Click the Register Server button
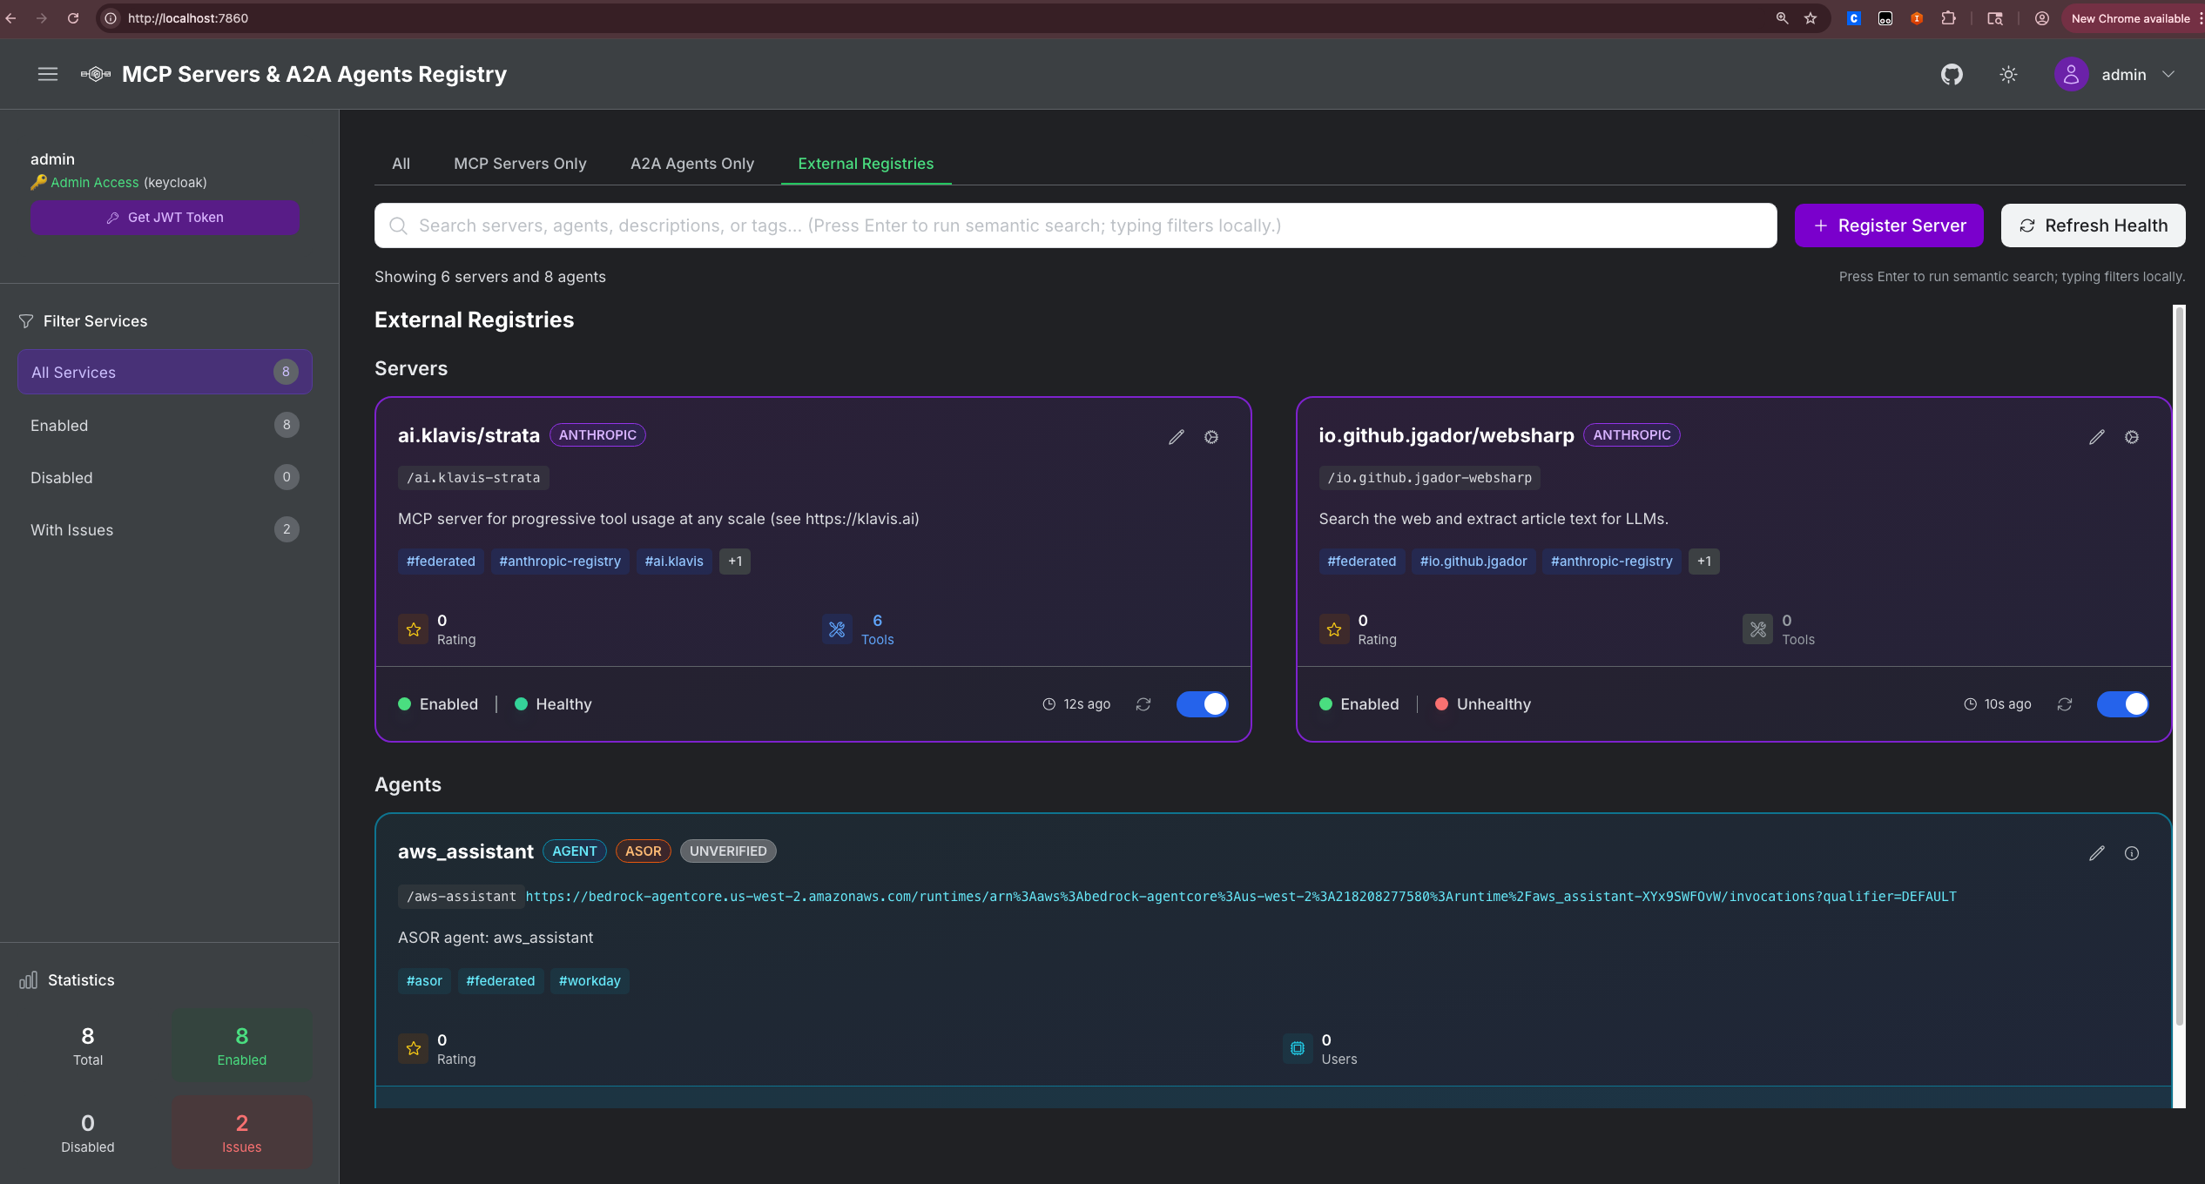The height and width of the screenshot is (1184, 2205). 1889,225
